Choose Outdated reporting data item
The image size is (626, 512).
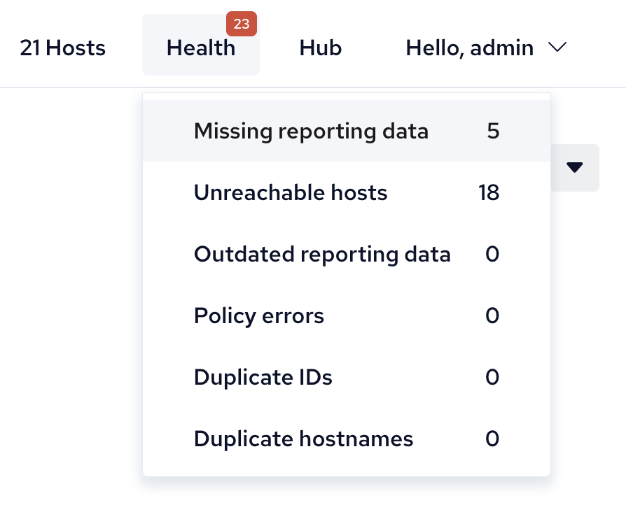point(322,254)
